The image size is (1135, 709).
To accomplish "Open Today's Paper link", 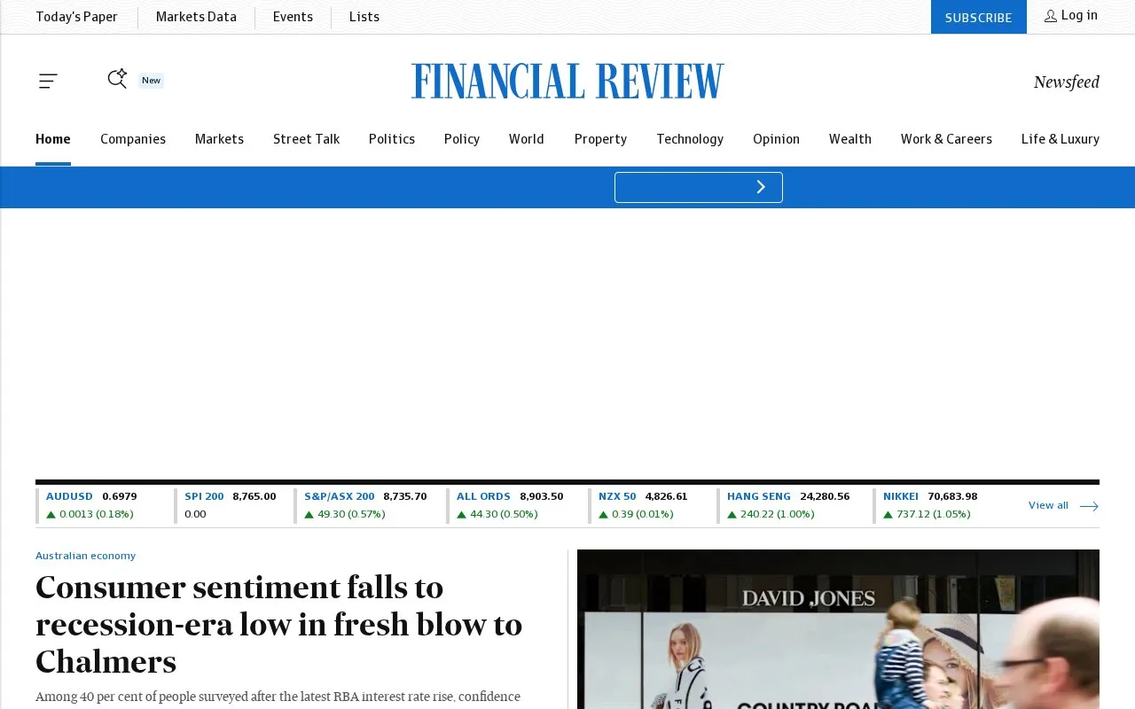I will point(77,17).
